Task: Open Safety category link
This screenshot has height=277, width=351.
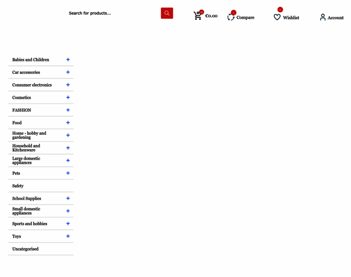Action: [18, 186]
